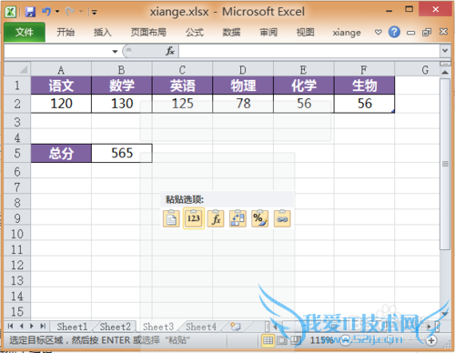Close the workbook window

point(443,32)
